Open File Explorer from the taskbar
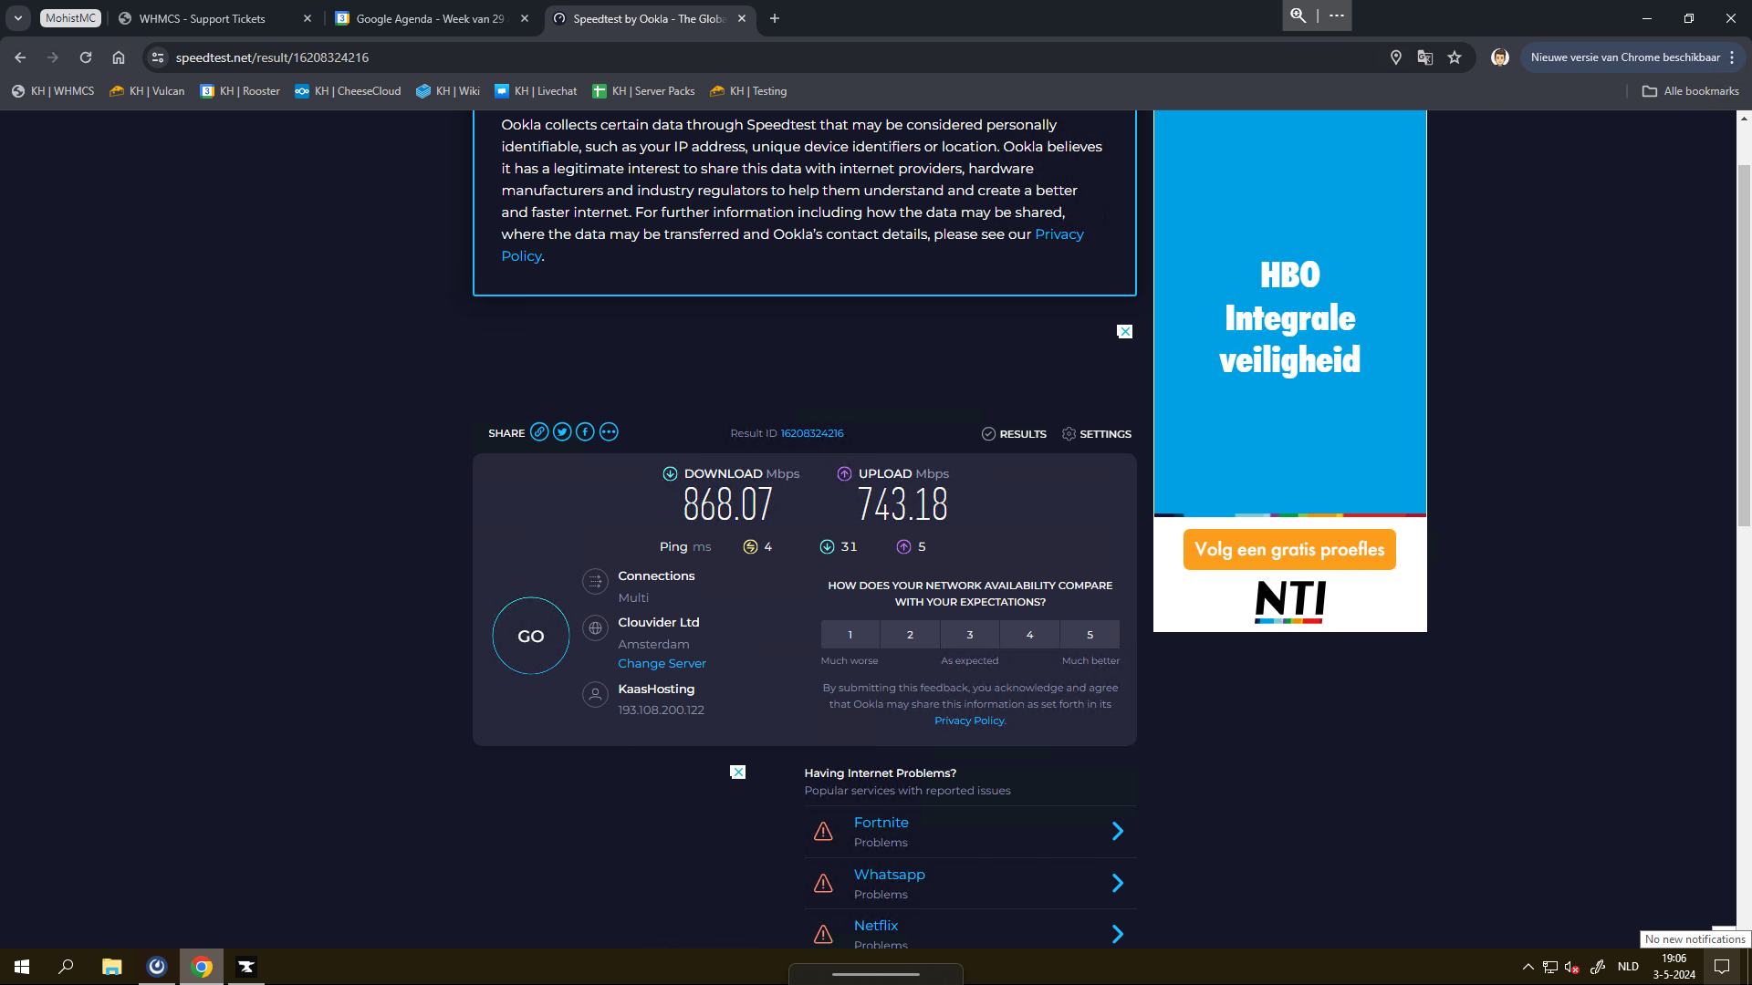Viewport: 1752px width, 985px height. pyautogui.click(x=111, y=967)
